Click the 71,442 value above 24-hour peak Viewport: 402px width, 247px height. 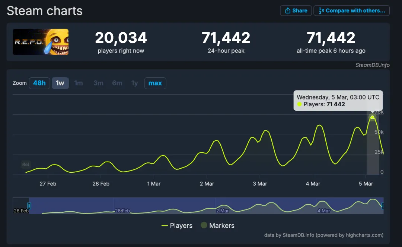[x=226, y=38]
